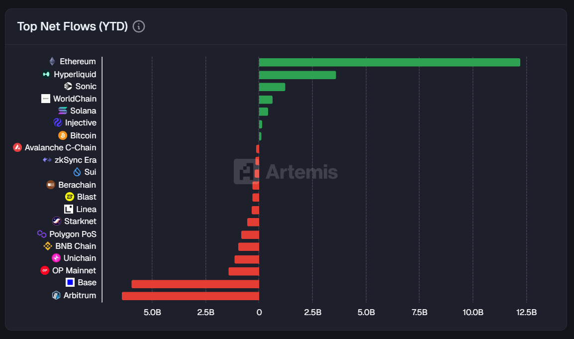Select the green Hyperliquid bar
574x339 pixels.
point(297,75)
